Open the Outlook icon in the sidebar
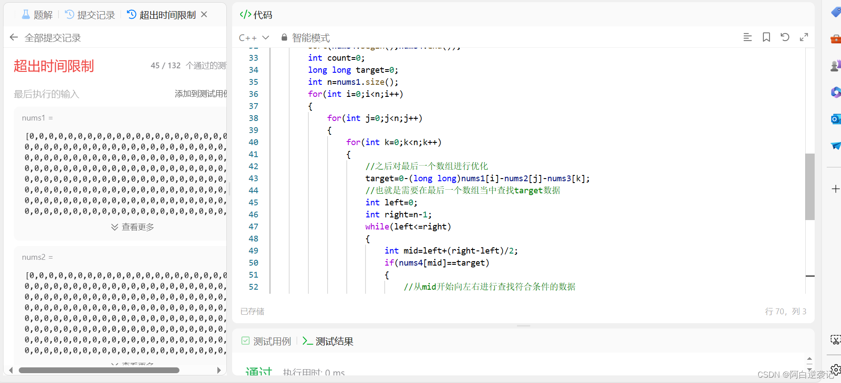This screenshot has width=841, height=383. point(835,119)
